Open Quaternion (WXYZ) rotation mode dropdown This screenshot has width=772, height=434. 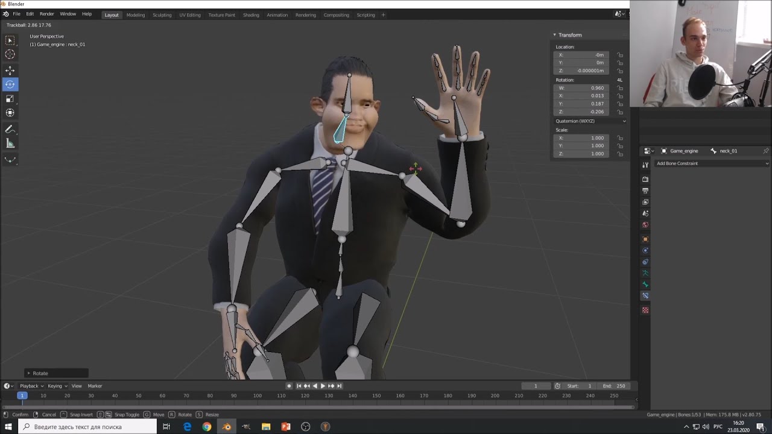pyautogui.click(x=590, y=121)
